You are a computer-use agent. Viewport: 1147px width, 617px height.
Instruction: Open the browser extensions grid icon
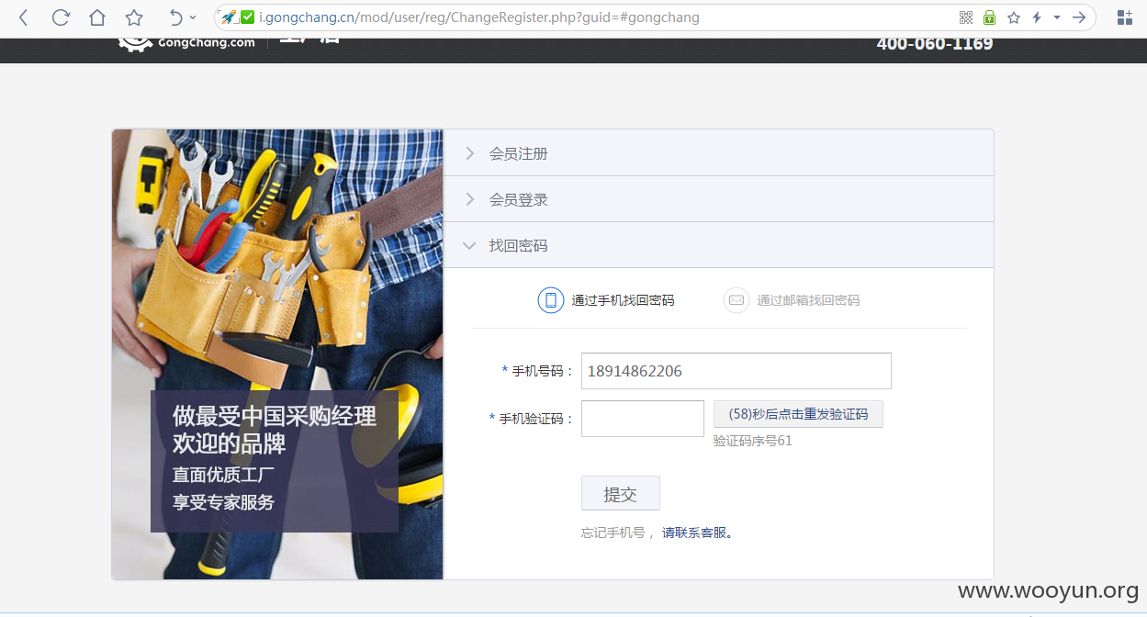pyautogui.click(x=1124, y=17)
